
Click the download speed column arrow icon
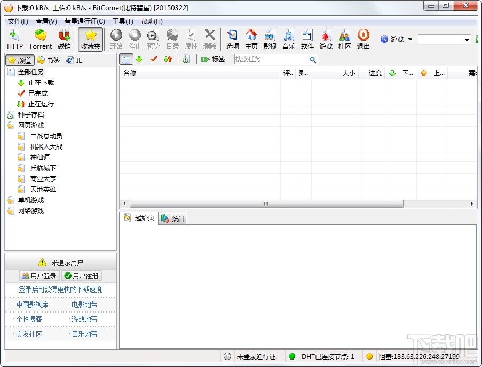[x=392, y=73]
